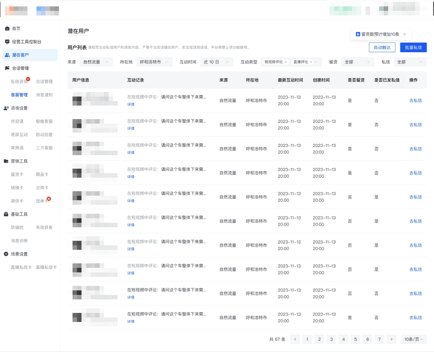The height and width of the screenshot is (352, 434).
Task: Open the 首页 home icon in sidebar
Action: (x=6, y=28)
